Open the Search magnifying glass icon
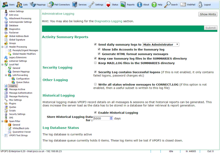 point(167,4)
